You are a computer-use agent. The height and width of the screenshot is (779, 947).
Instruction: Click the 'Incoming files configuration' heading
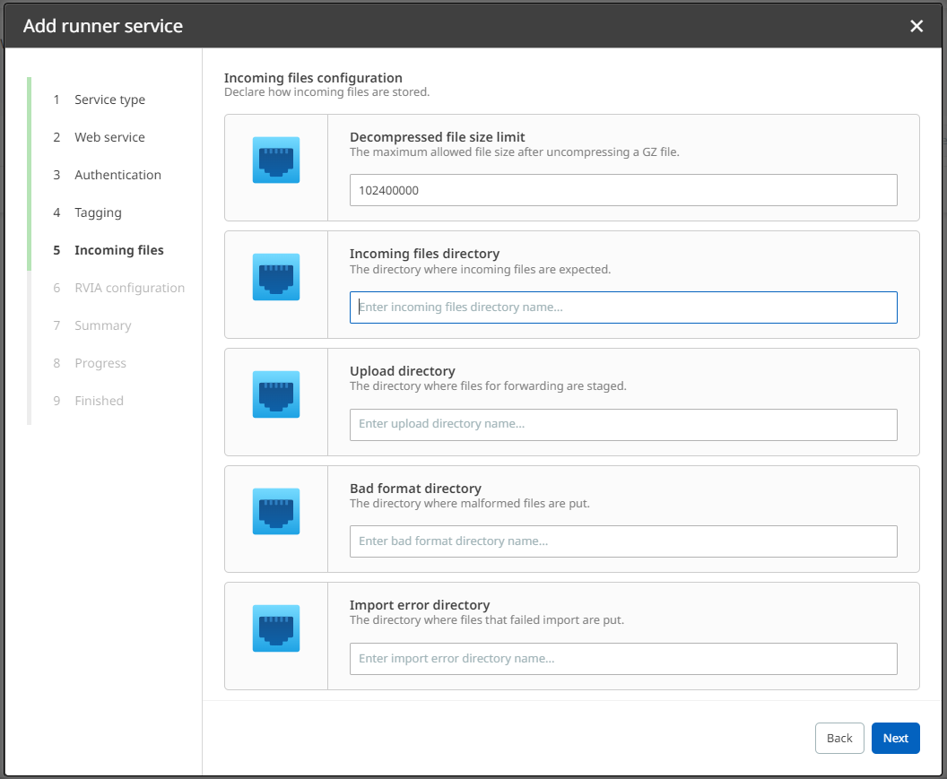tap(313, 78)
